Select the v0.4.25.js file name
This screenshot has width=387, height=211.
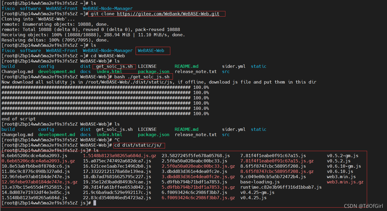pyautogui.click(x=253, y=198)
